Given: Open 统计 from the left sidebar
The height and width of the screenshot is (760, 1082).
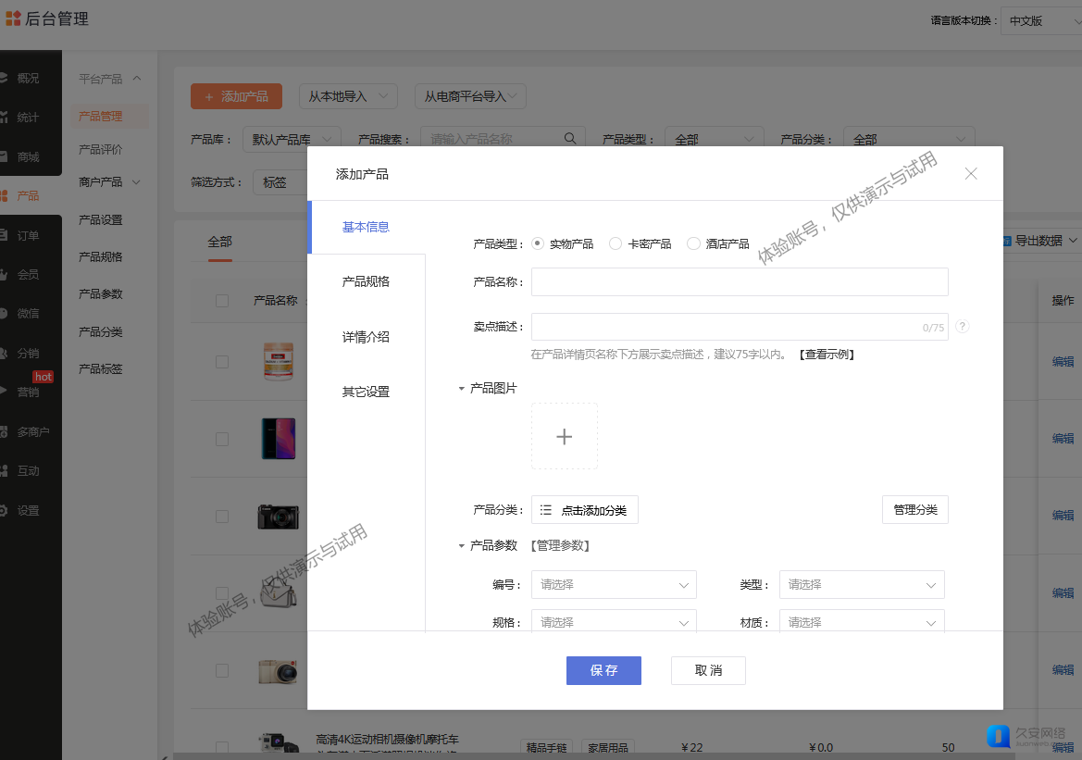Looking at the screenshot, I should [28, 118].
